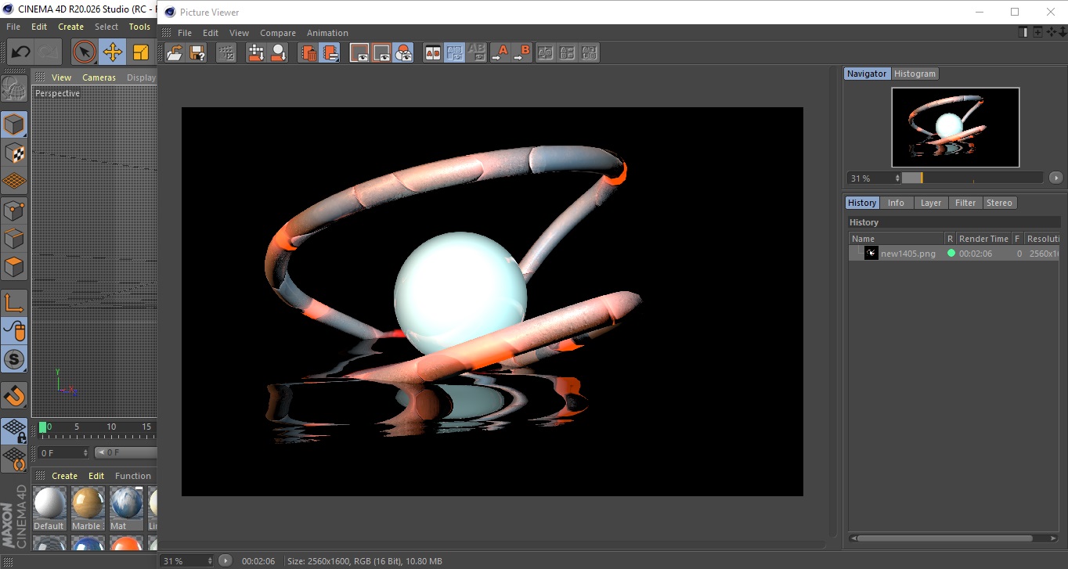
Task: Open the Compare menu
Action: [277, 33]
